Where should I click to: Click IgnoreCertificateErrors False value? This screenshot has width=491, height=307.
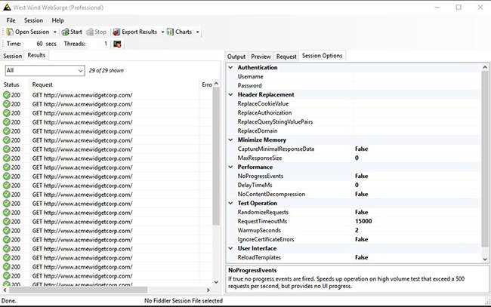coord(361,240)
